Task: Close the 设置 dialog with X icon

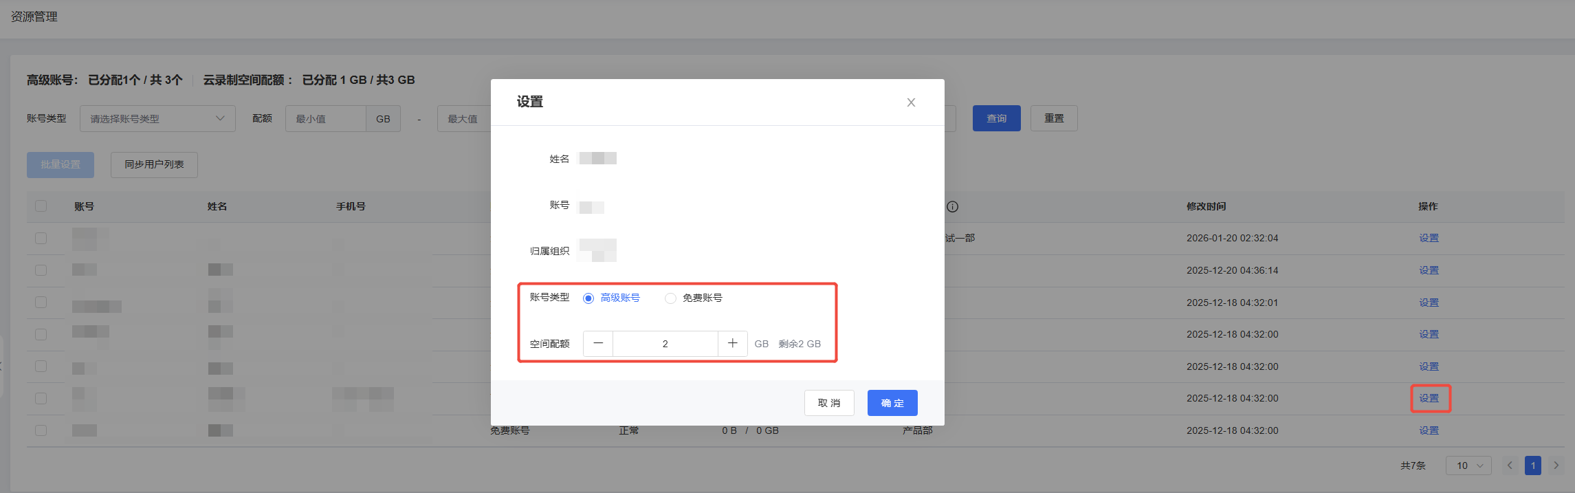Action: tap(911, 102)
